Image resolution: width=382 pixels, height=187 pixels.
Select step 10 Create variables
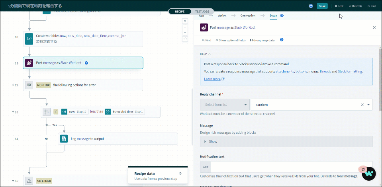coord(83,39)
